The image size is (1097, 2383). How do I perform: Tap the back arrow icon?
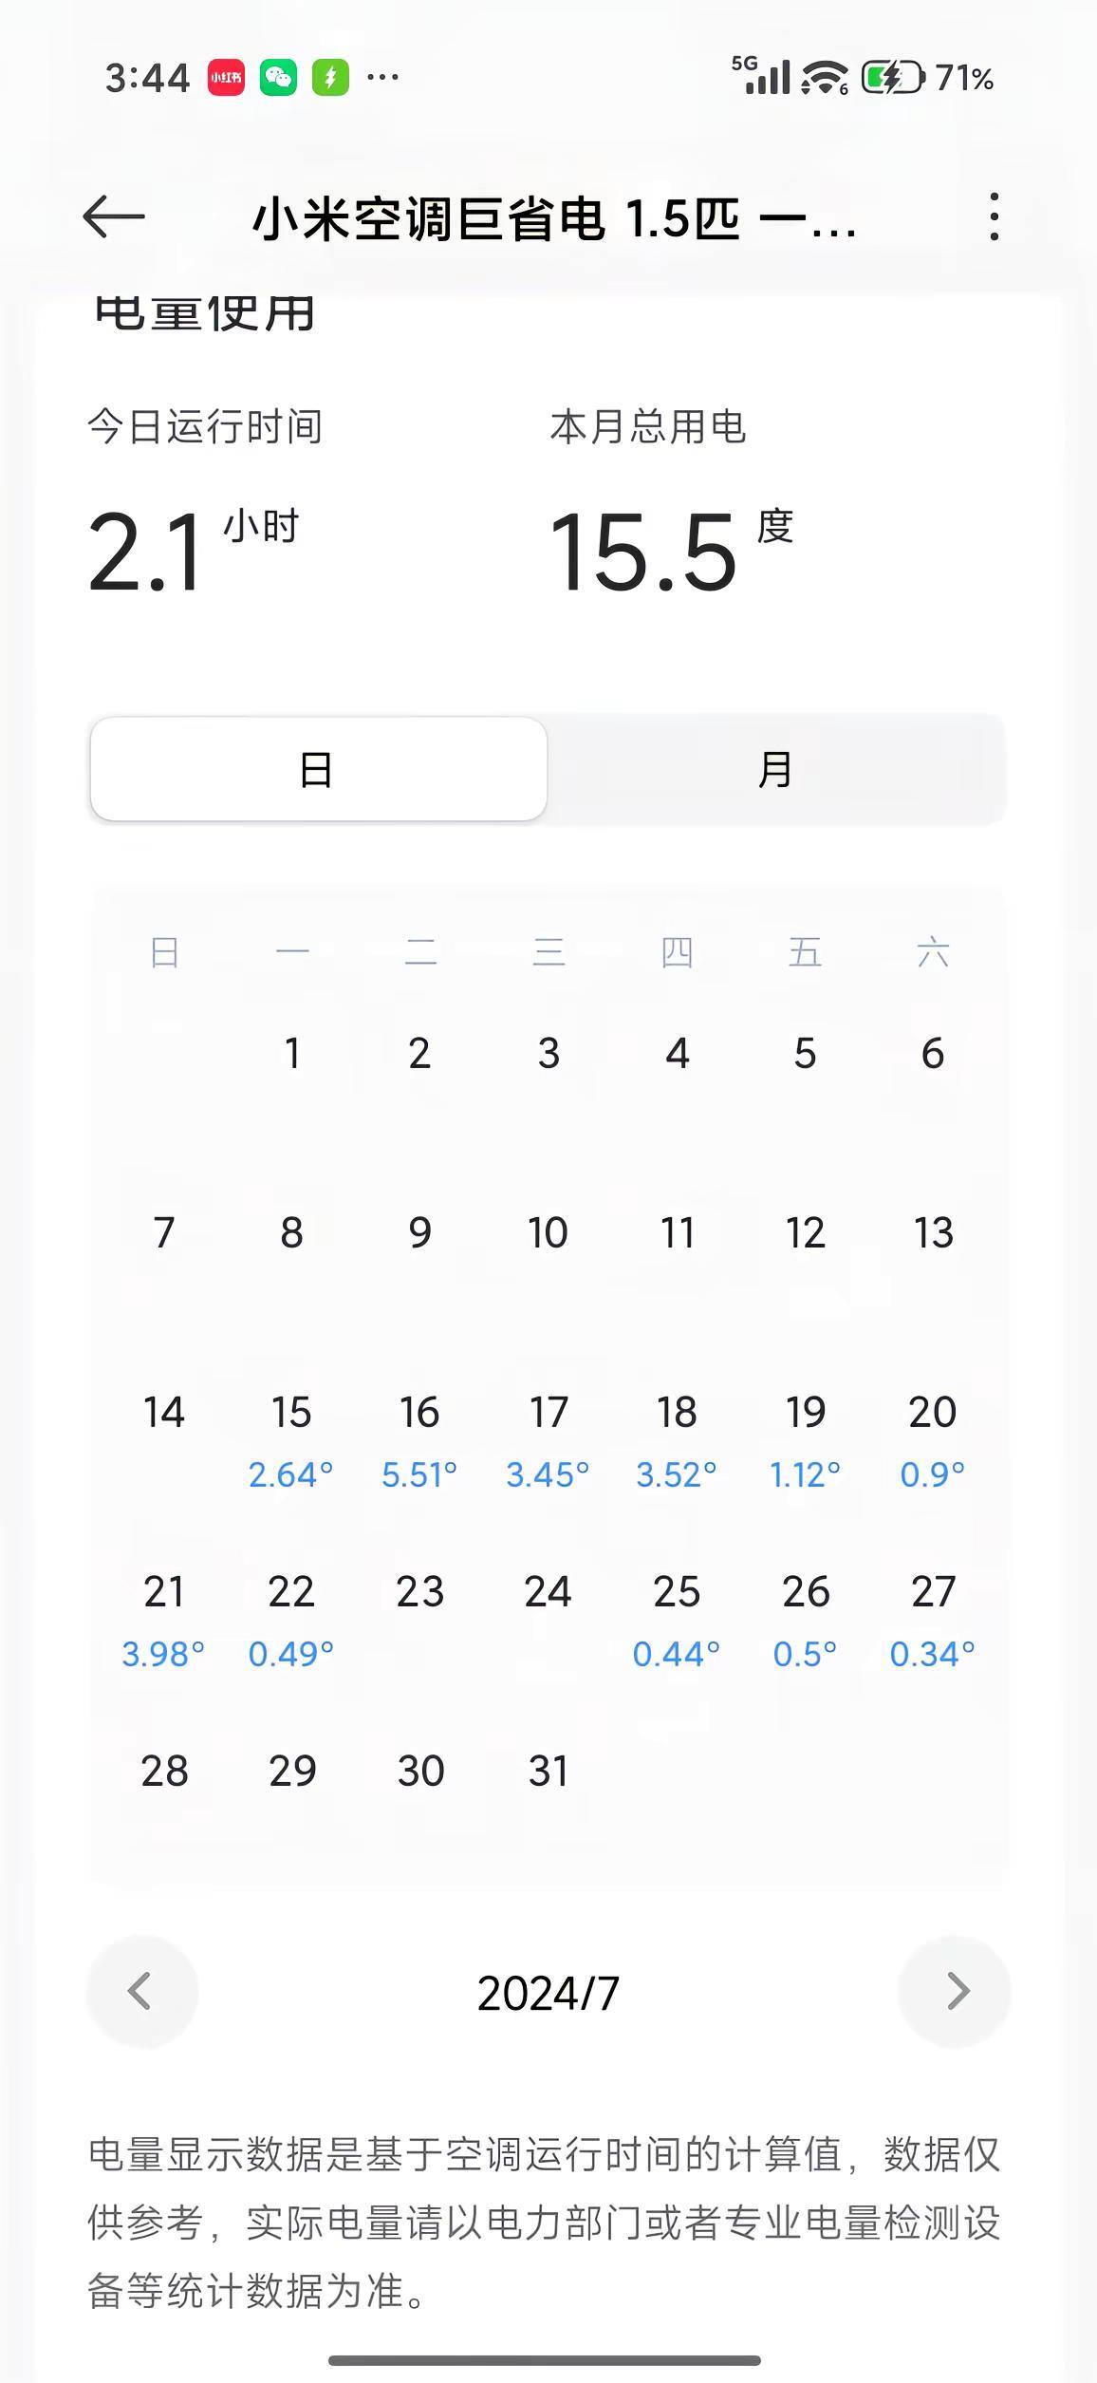pos(114,217)
